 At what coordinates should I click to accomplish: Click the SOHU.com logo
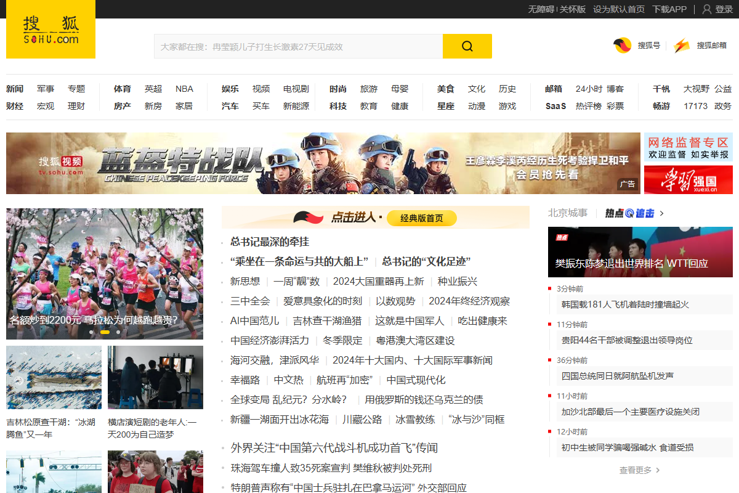[x=50, y=29]
